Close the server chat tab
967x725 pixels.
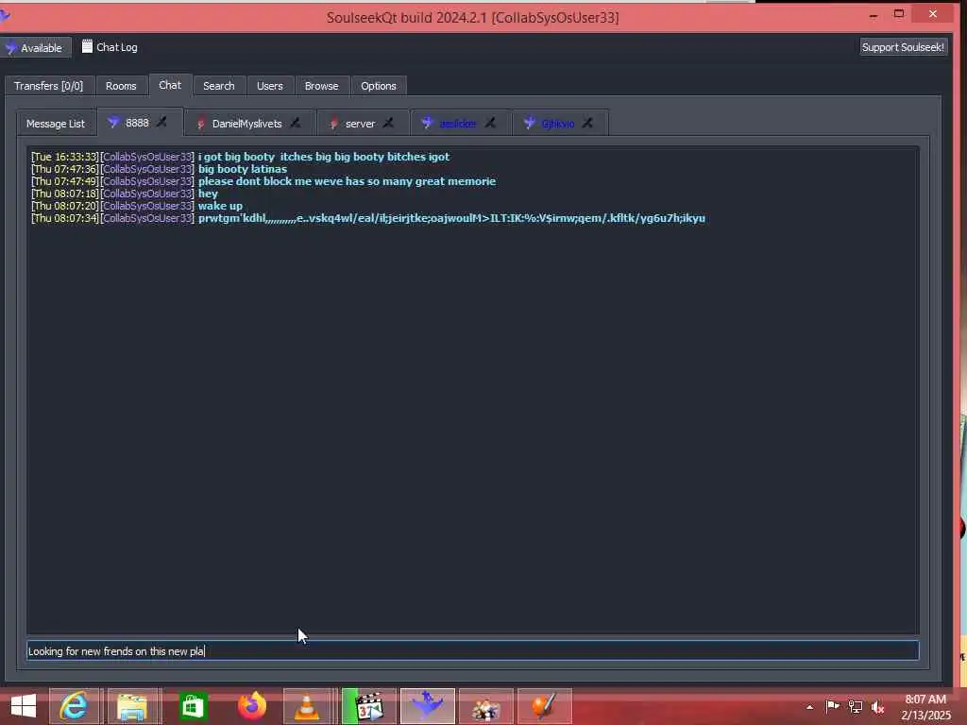pyautogui.click(x=388, y=124)
